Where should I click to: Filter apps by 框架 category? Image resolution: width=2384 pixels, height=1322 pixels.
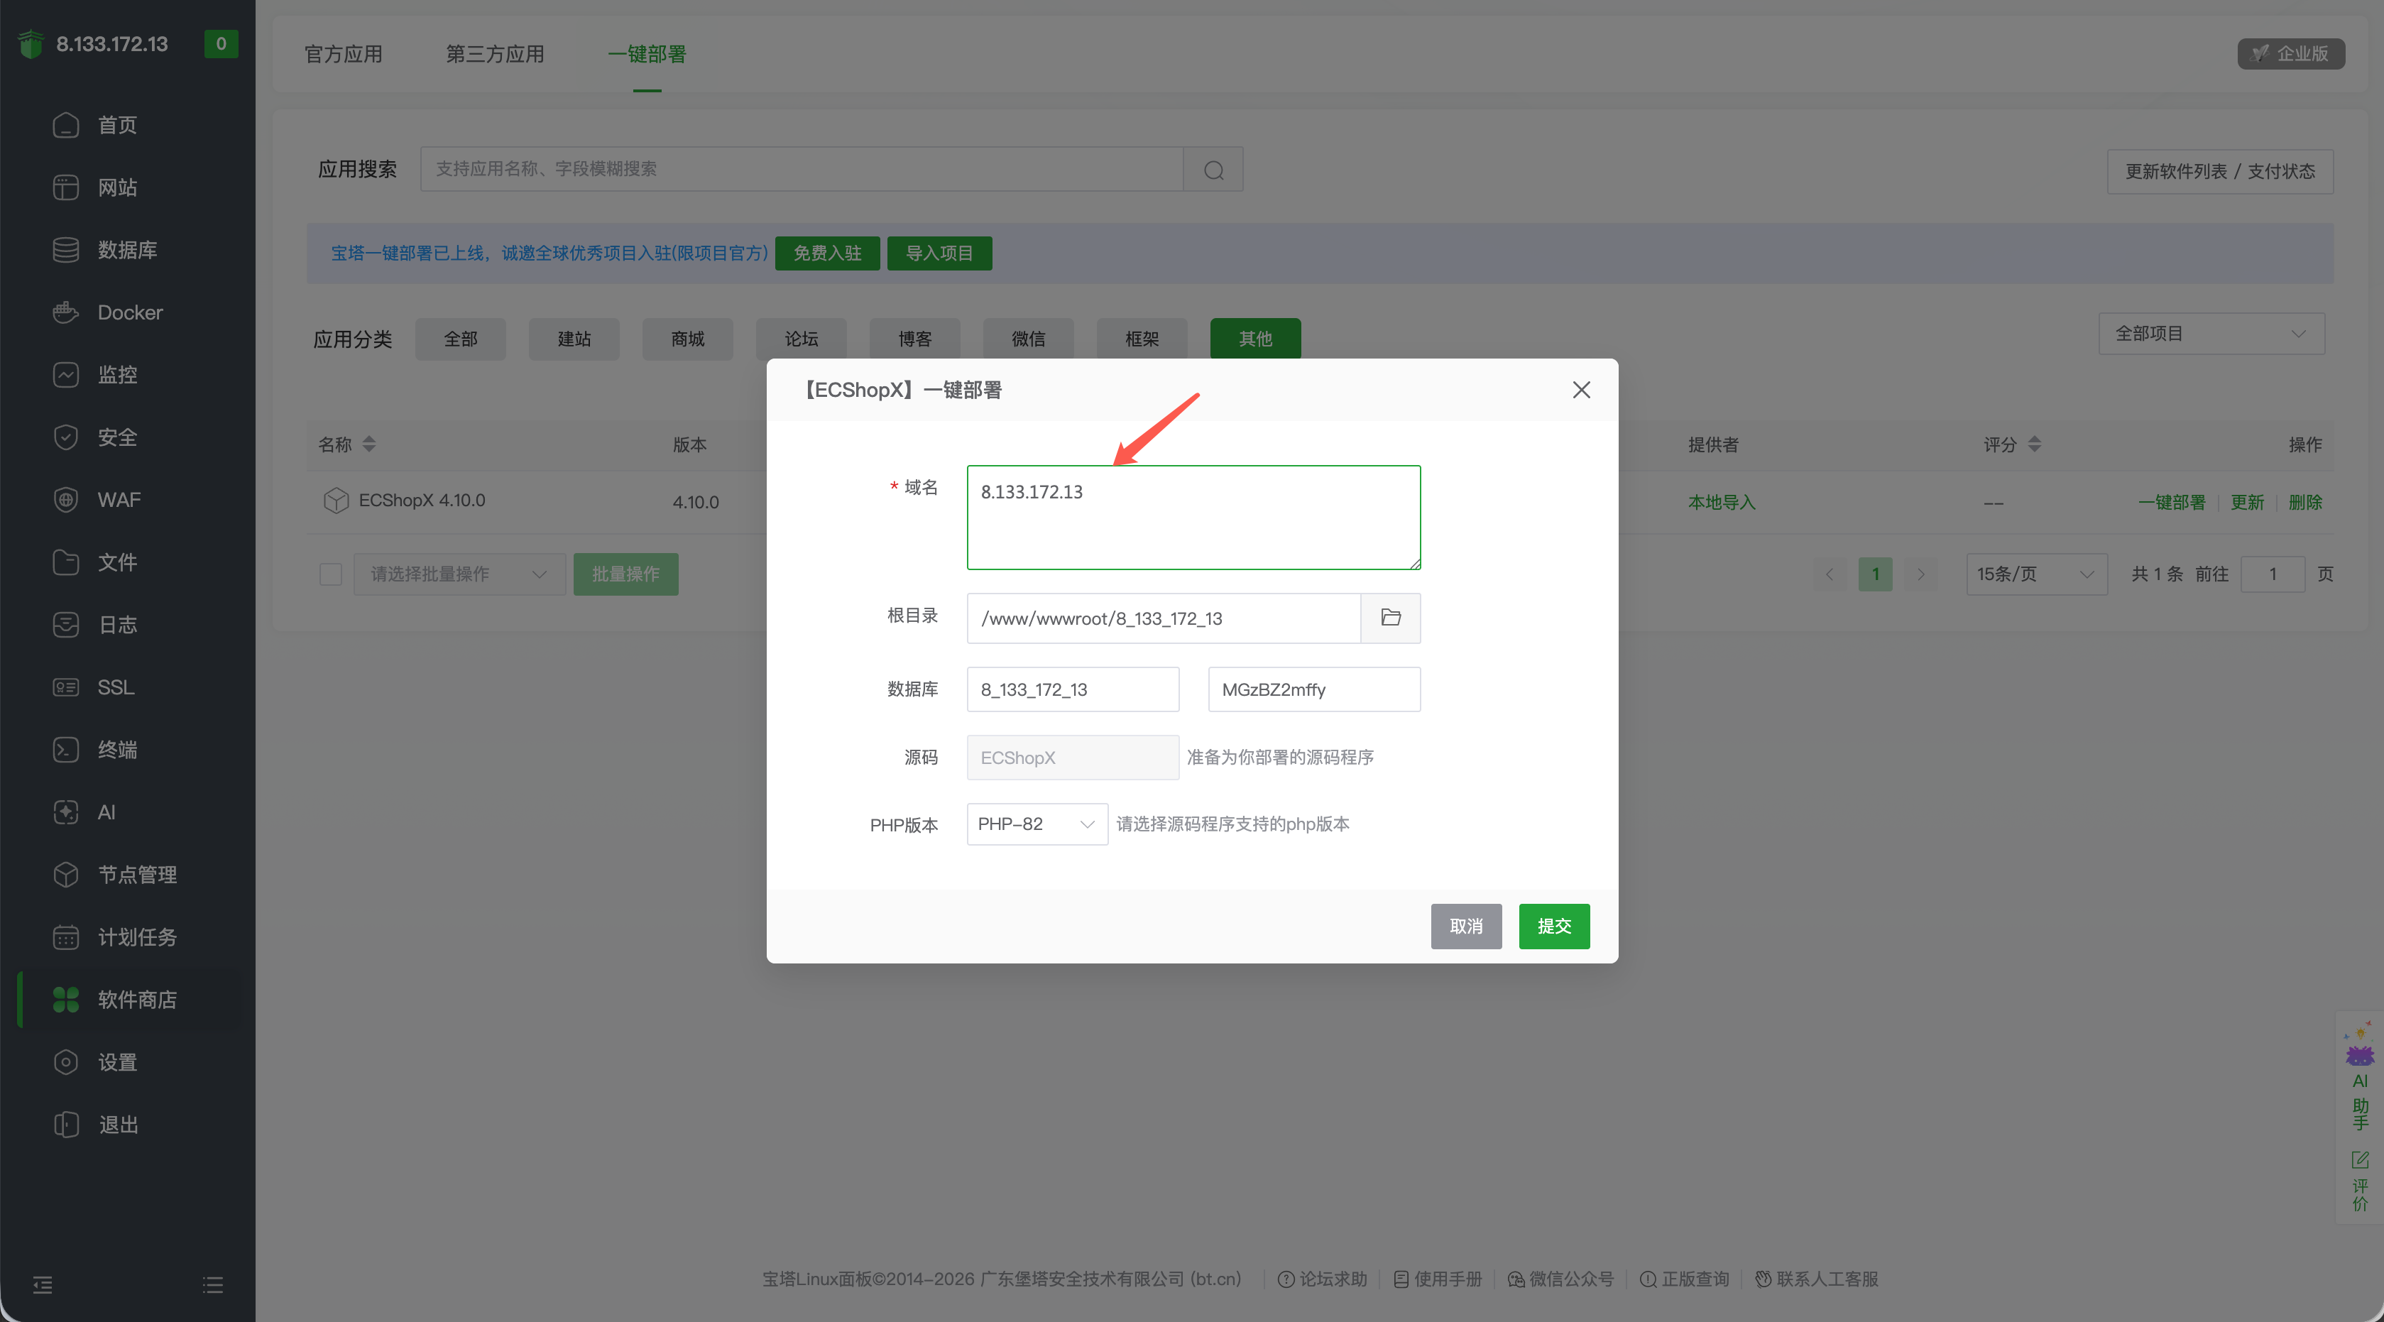pos(1142,339)
